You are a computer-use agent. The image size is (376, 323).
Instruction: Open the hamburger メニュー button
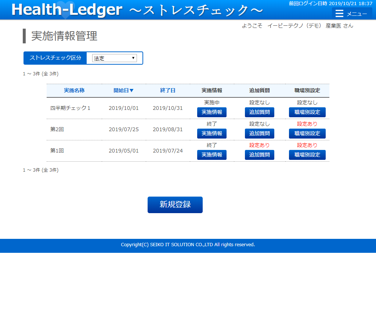point(352,14)
